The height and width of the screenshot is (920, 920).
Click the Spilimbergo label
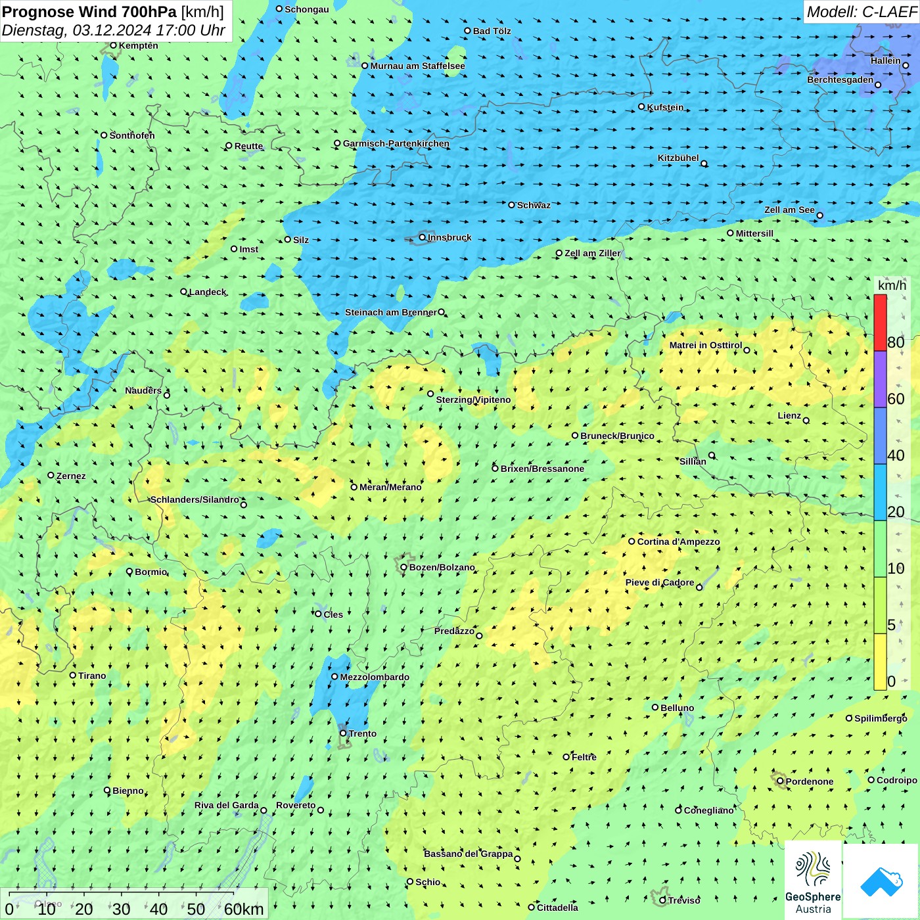pyautogui.click(x=881, y=718)
